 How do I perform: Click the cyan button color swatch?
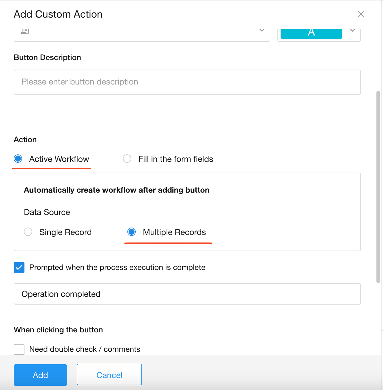(x=311, y=33)
